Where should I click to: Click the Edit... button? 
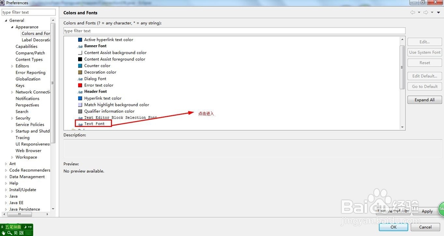click(424, 42)
